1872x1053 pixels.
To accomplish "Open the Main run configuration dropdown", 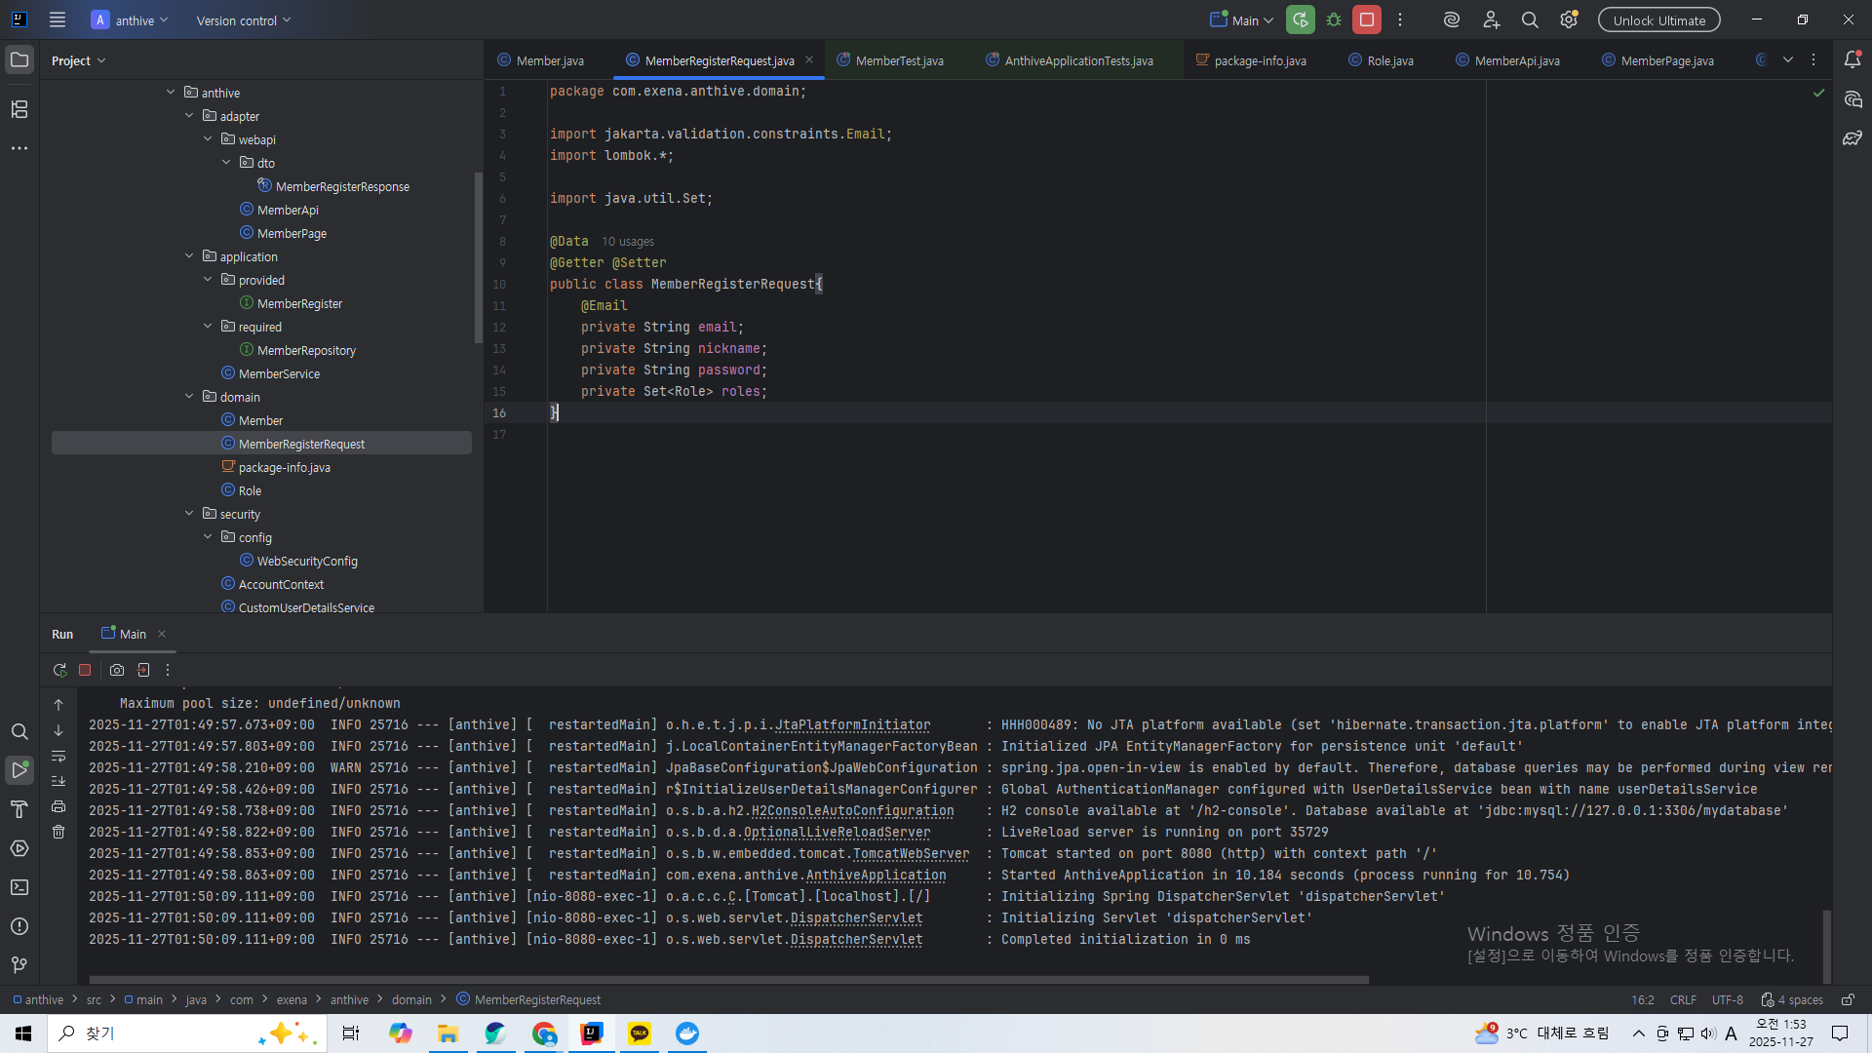I will (1243, 20).
